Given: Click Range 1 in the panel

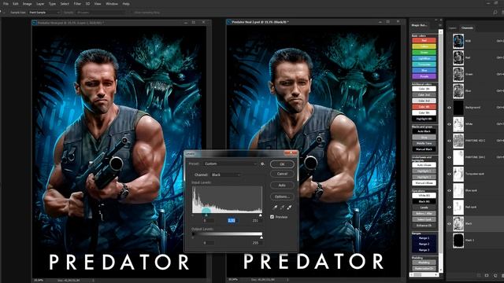Looking at the screenshot, I should pyautogui.click(x=424, y=238).
